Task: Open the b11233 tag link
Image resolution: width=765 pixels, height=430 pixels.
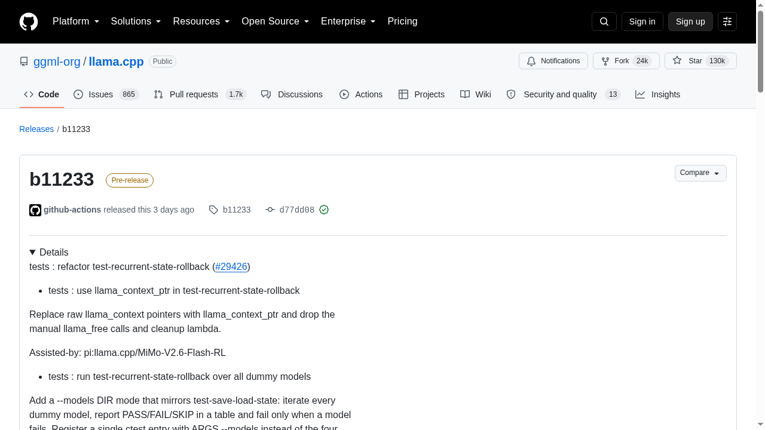Action: click(237, 210)
